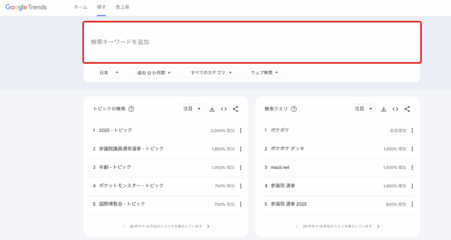Viewport: 451px width, 240px height.
Task: Show help for 検索クエリ
Action: [294, 109]
